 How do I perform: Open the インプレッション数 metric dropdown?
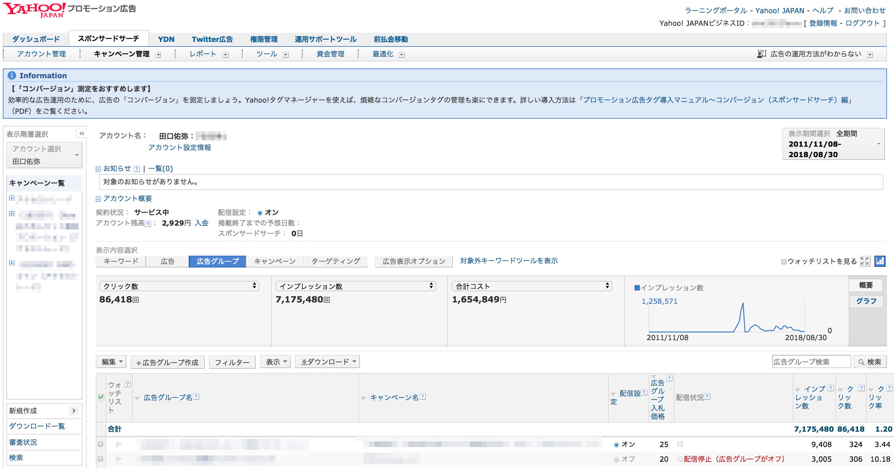pos(355,286)
